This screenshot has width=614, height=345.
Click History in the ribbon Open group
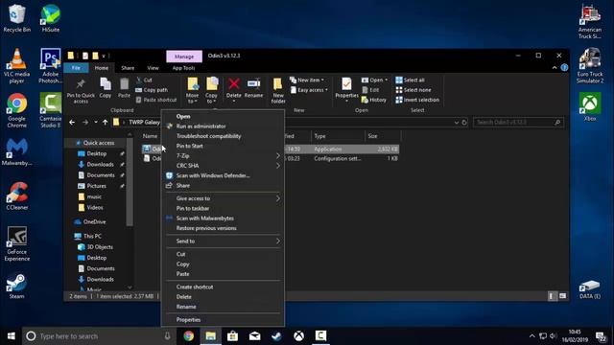coord(374,100)
